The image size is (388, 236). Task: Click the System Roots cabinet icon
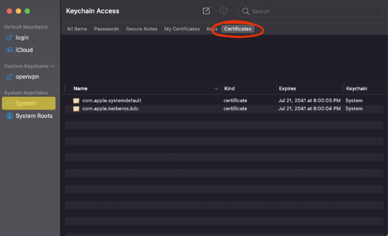(x=9, y=116)
